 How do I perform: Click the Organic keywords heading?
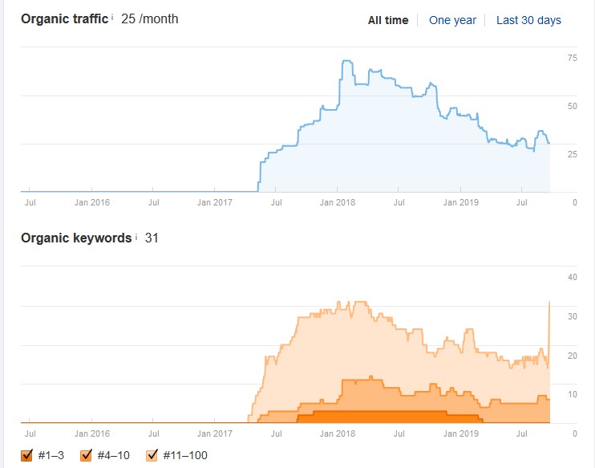point(76,238)
